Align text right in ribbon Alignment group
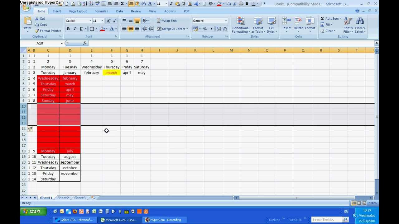Viewport: 399px width, 224px height. point(137,29)
